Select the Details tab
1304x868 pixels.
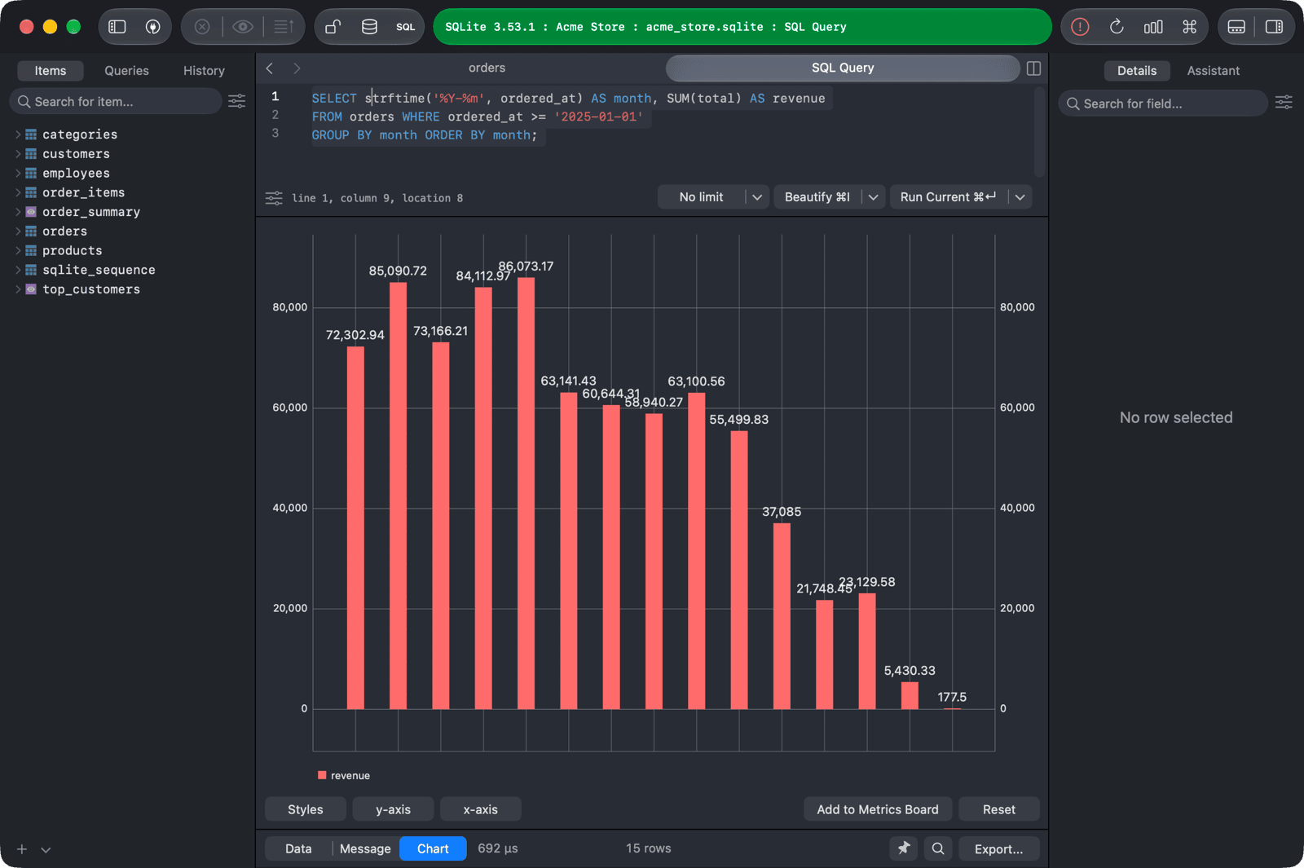click(1137, 71)
